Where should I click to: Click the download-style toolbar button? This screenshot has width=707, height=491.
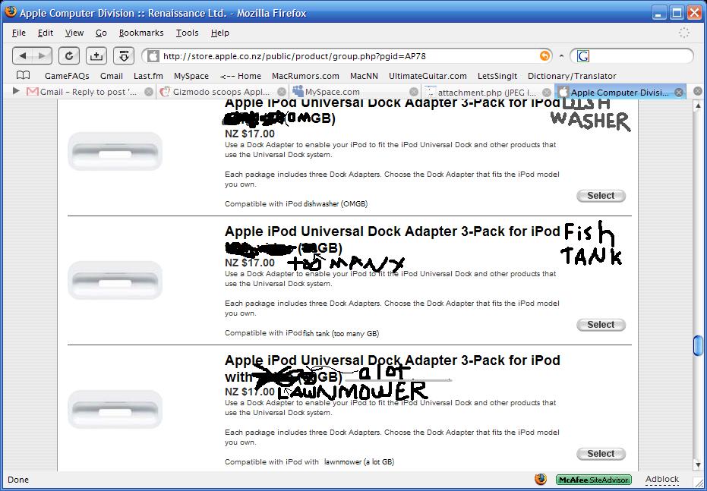124,56
